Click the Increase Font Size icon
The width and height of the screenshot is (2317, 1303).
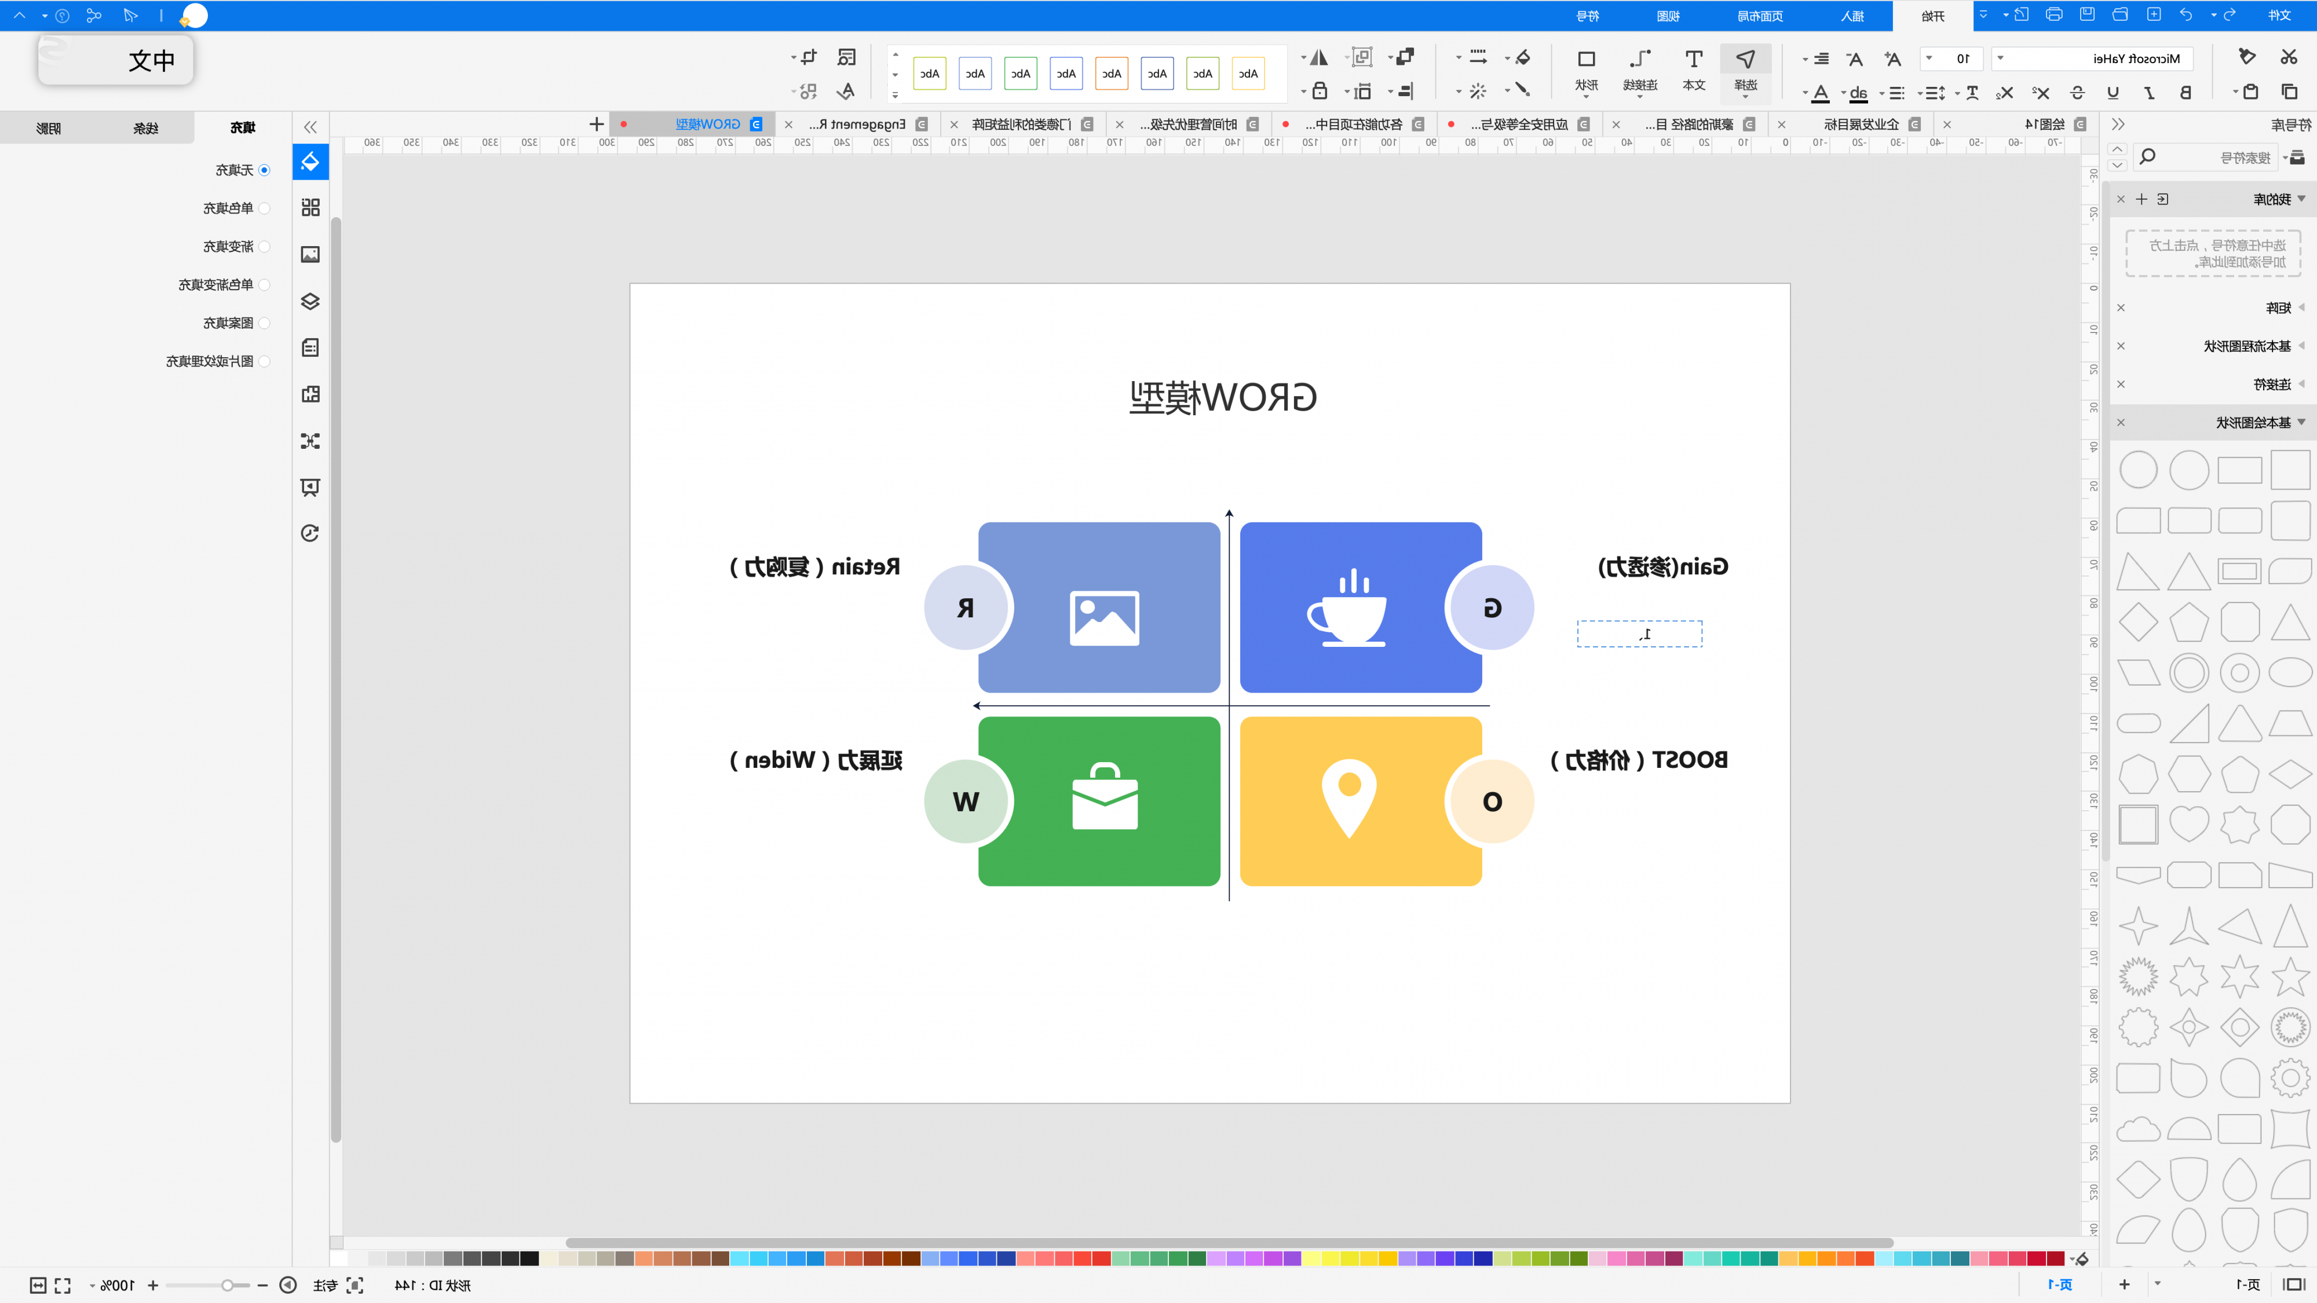click(x=1892, y=59)
